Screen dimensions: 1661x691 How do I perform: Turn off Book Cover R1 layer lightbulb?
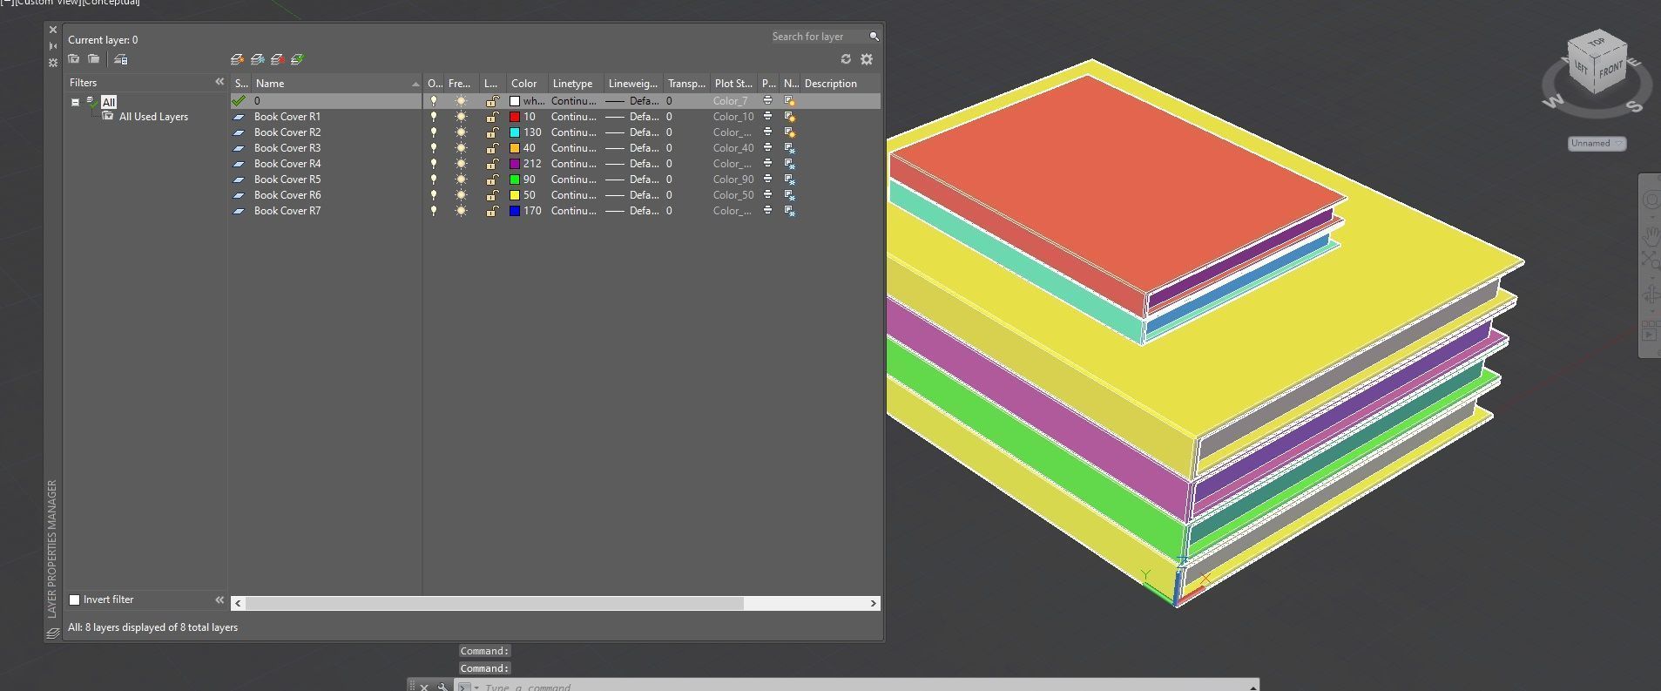[434, 116]
